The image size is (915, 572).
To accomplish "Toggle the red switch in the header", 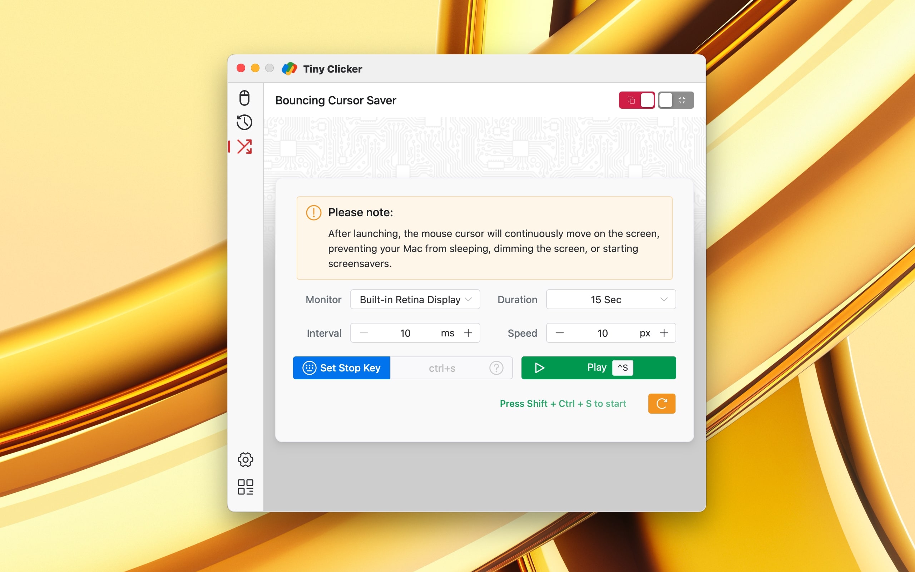I will tap(637, 100).
